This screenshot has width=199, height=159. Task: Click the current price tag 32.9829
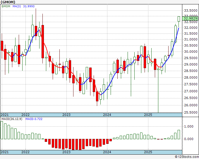point(191,18)
